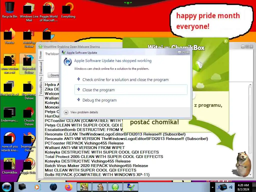Screen dimensions: 256x192
Task: Select 'Resonate CLEAN TheWindowsLogoEditorBFDI2013 Release!!!' entry
Action: pyautogui.click(x=115, y=134)
